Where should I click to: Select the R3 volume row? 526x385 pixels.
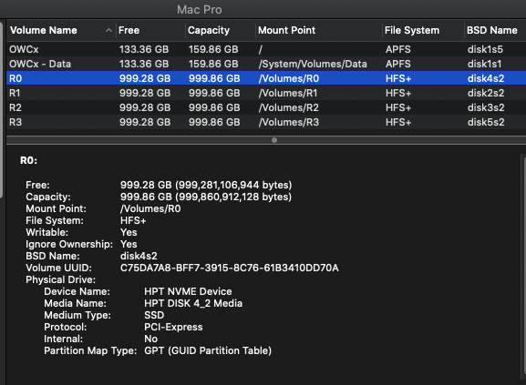(266, 122)
